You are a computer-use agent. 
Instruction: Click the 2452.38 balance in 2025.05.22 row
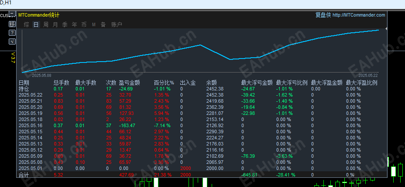[215, 95]
